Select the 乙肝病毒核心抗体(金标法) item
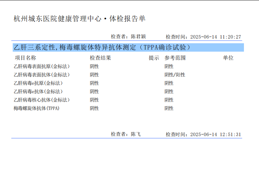The height and width of the screenshot is (169, 259). (x=41, y=100)
